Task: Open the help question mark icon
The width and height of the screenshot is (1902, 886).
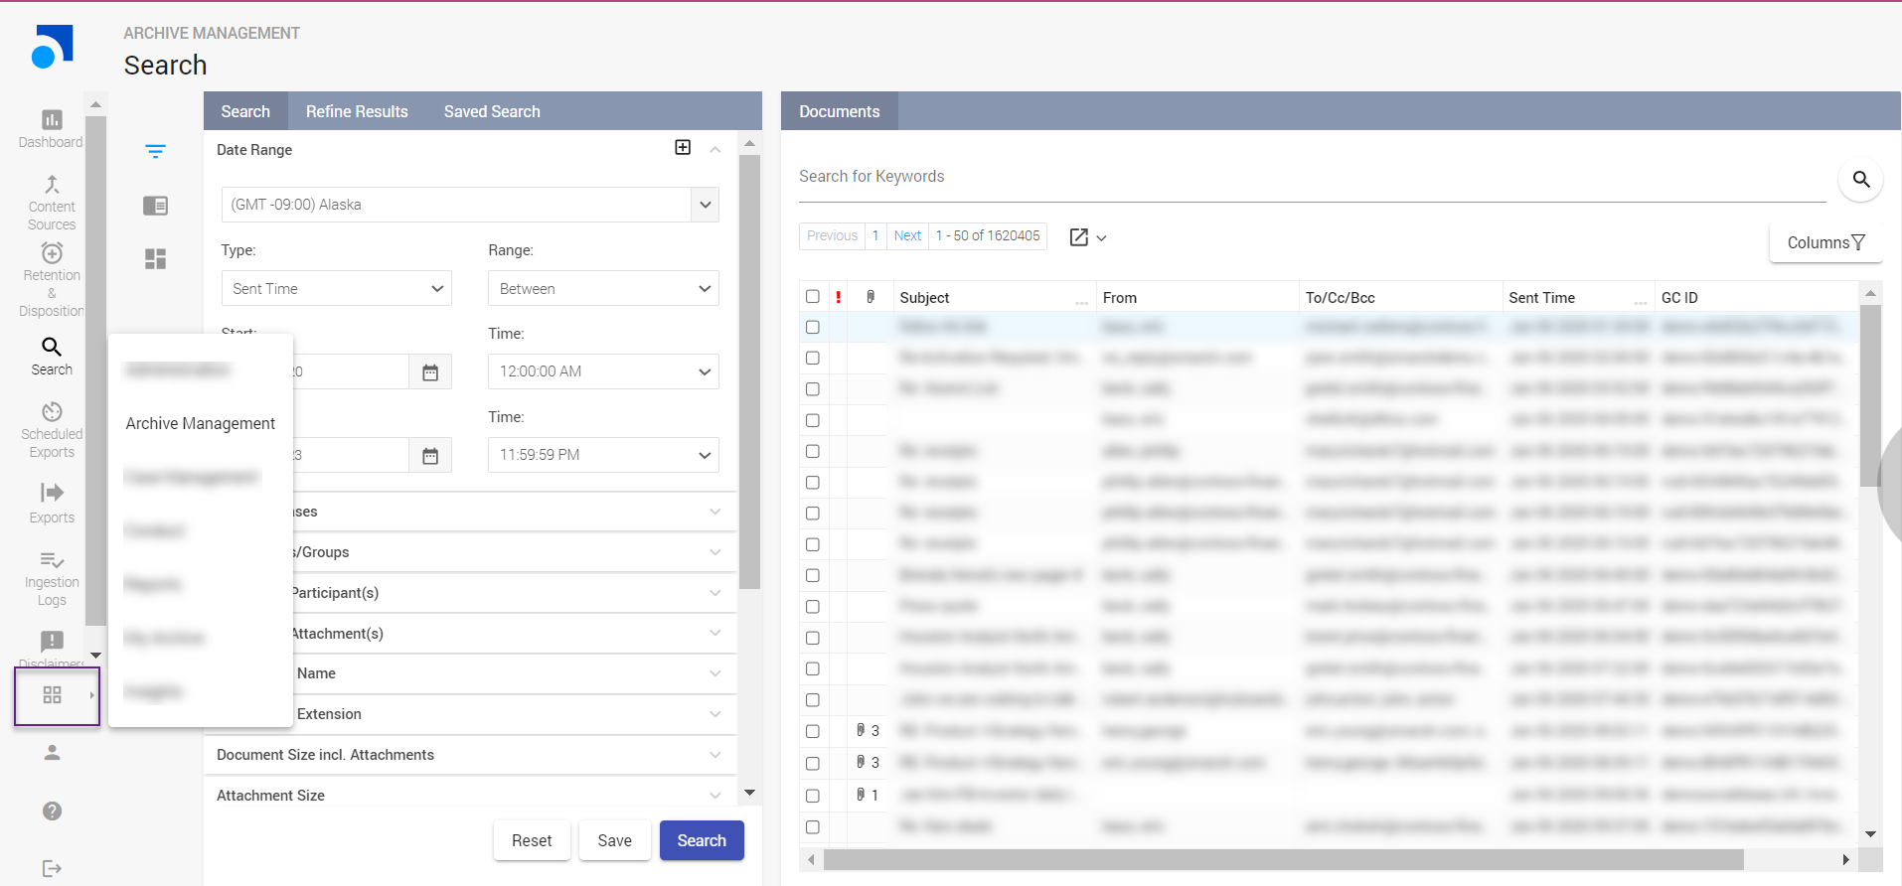Action: tap(53, 812)
